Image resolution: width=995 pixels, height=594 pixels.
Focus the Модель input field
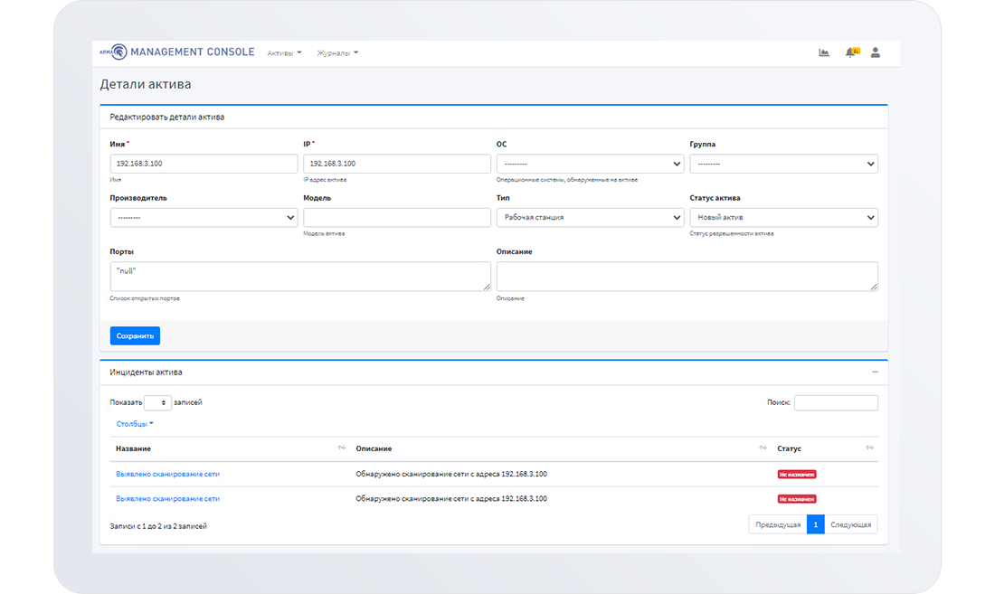[396, 218]
